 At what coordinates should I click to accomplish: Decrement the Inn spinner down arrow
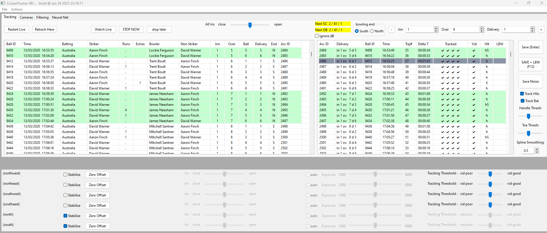[x=436, y=31]
